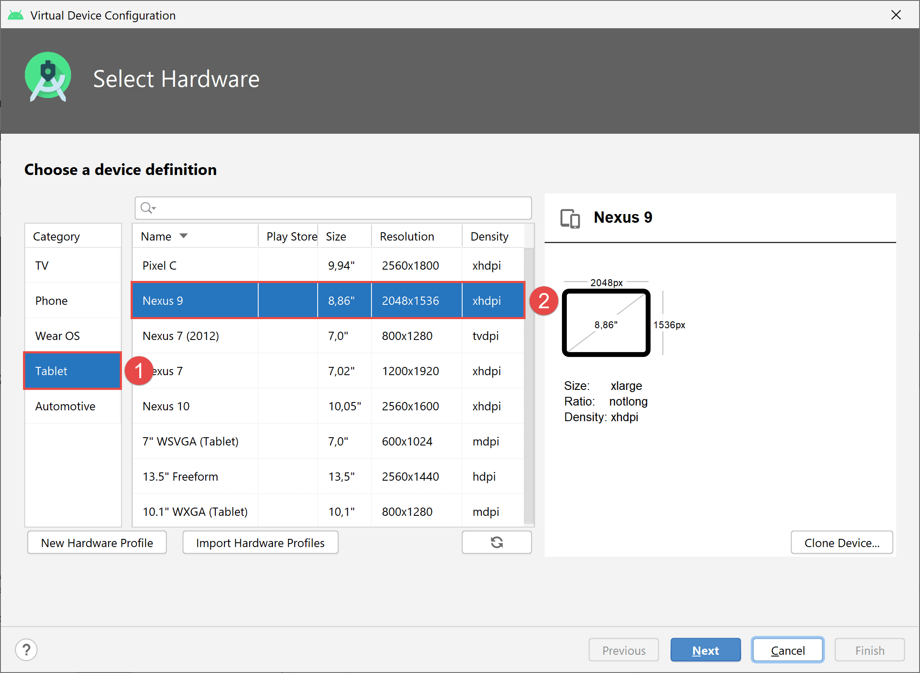Close the Virtual Device Configuration dialog
This screenshot has height=673, width=920.
click(x=896, y=15)
